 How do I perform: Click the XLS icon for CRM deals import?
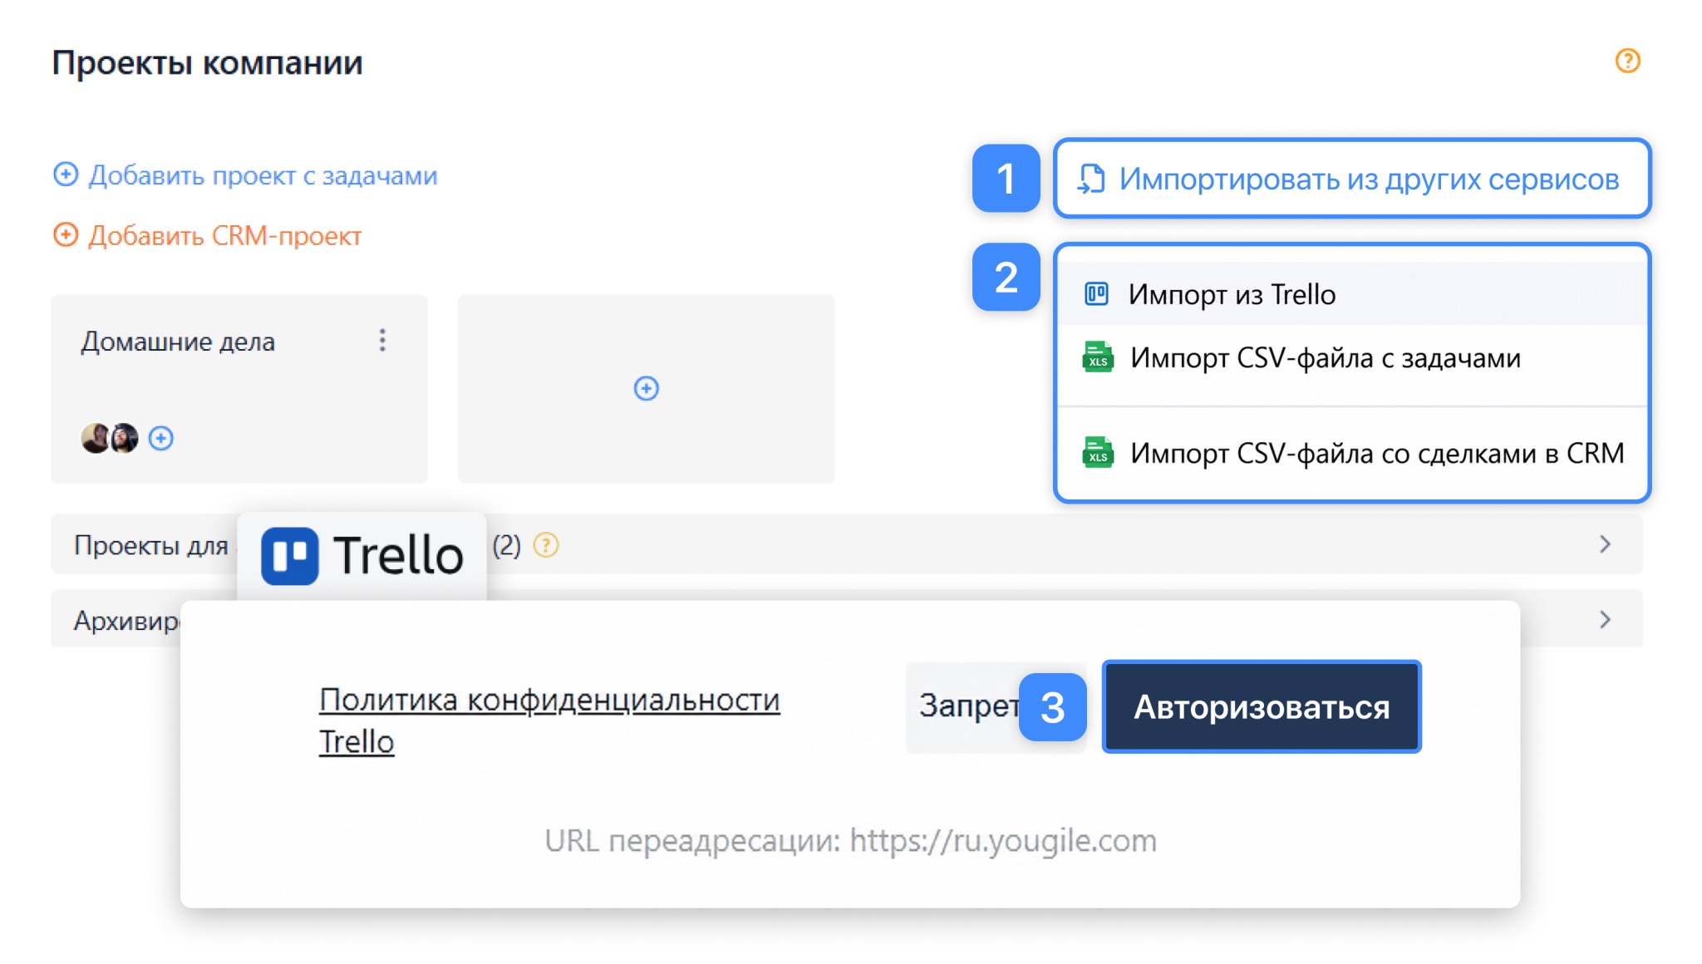point(1098,453)
